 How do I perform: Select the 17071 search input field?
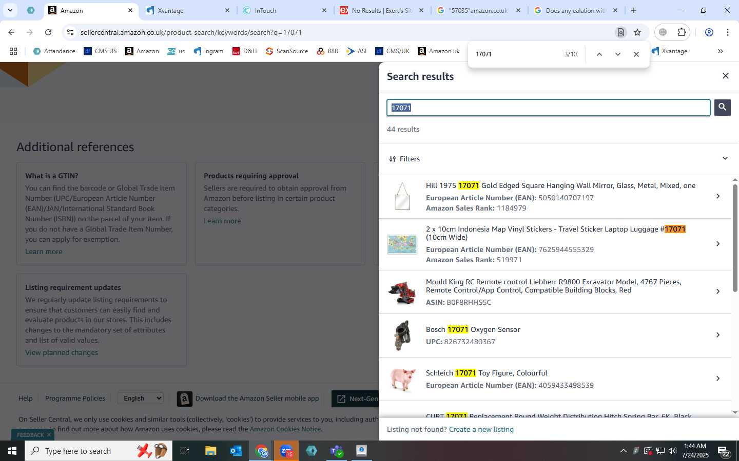(x=548, y=108)
